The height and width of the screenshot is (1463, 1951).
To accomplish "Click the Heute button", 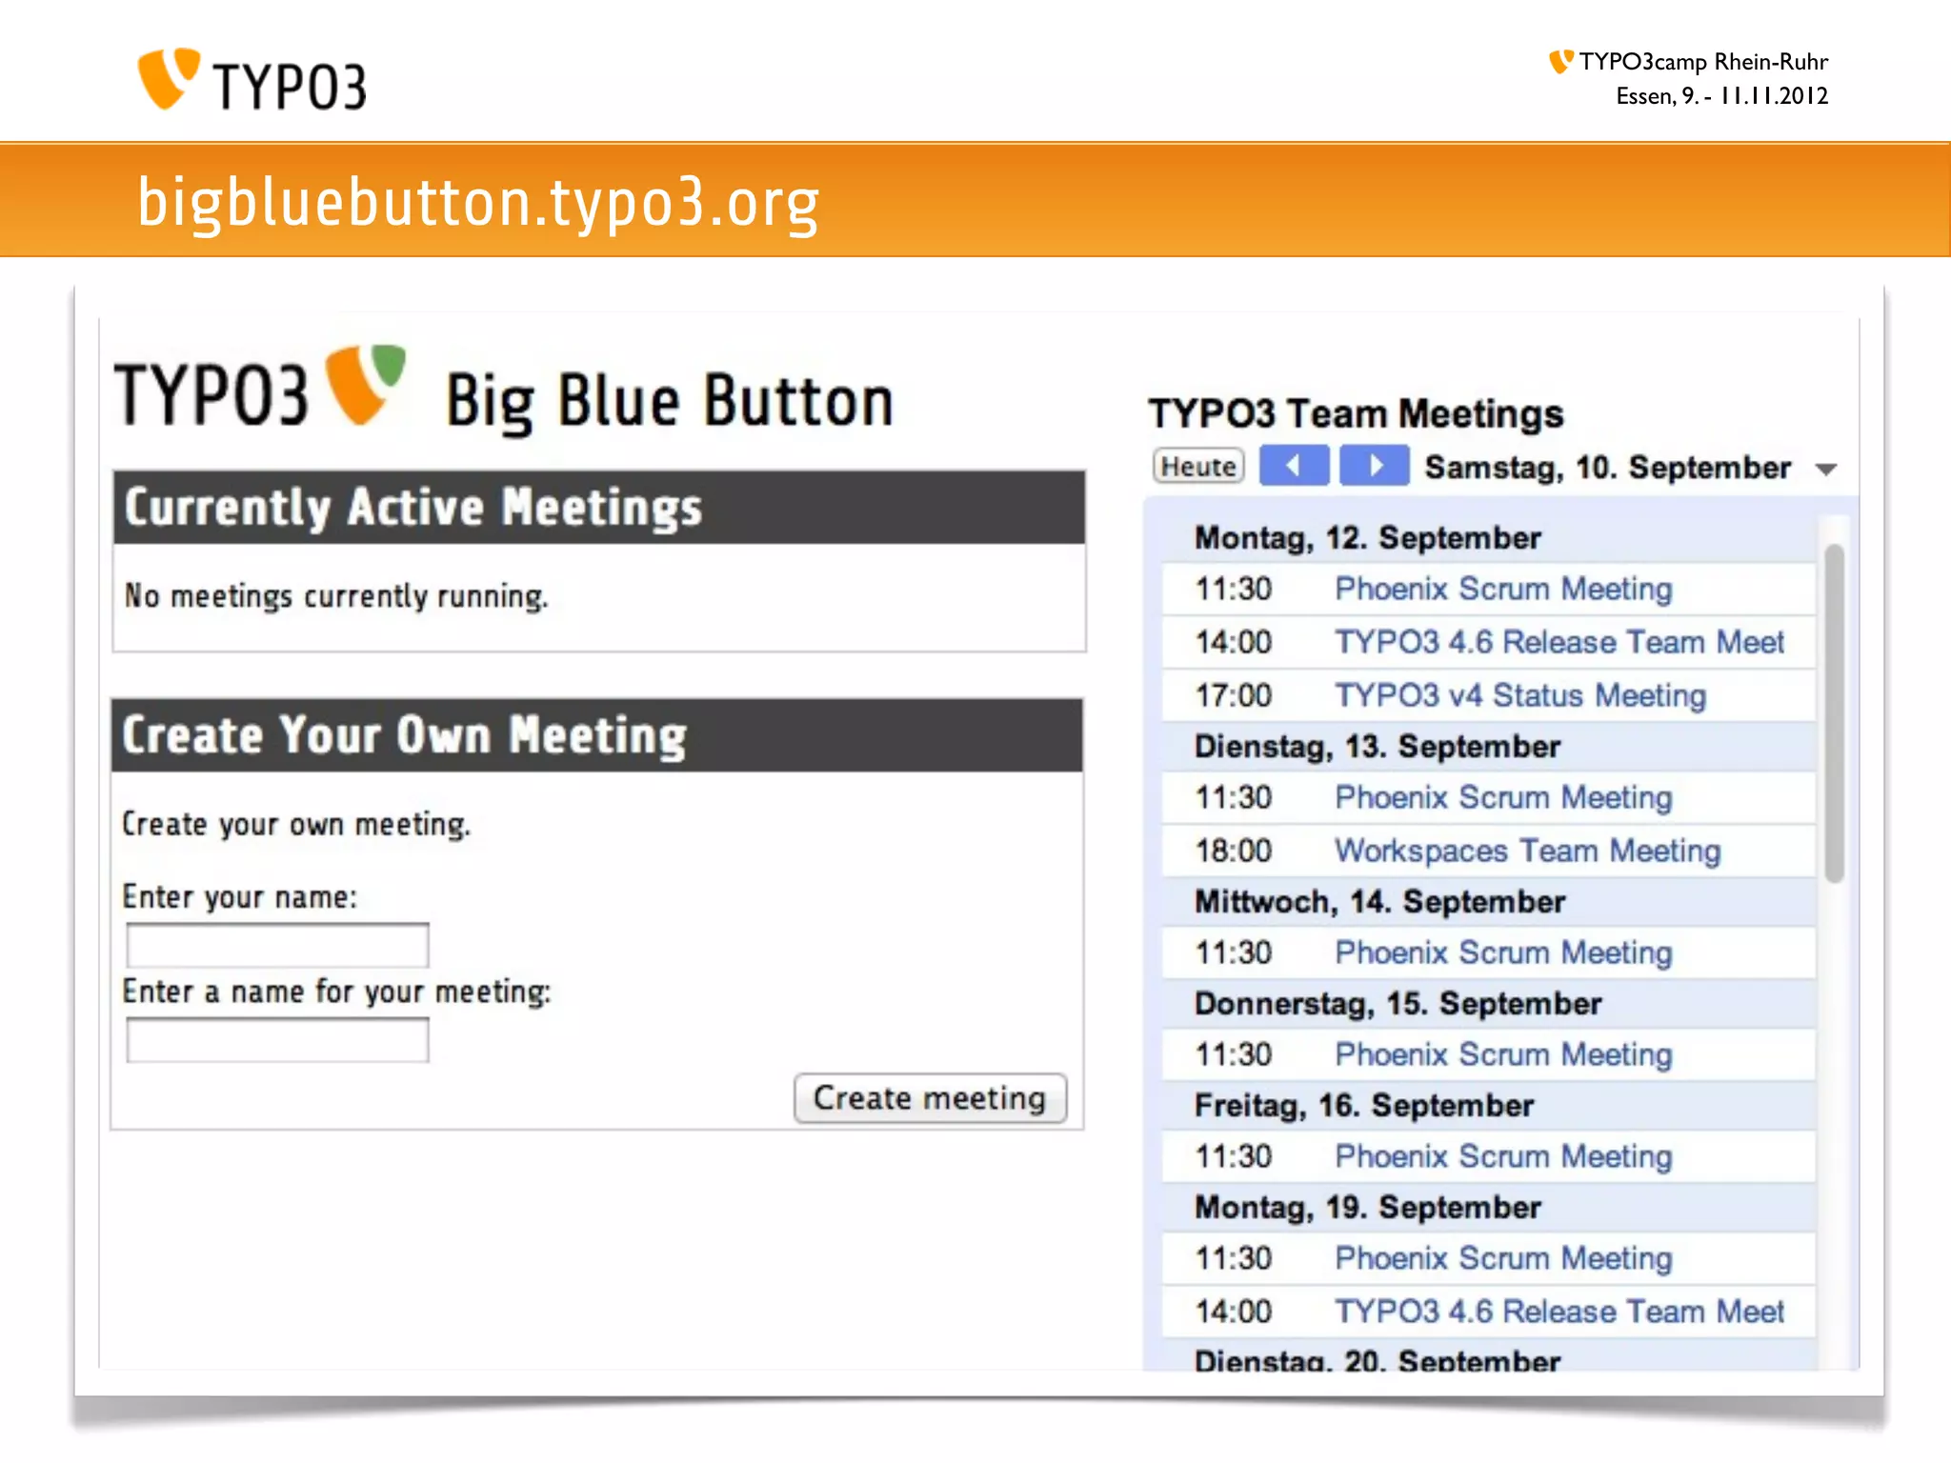I will [x=1198, y=467].
